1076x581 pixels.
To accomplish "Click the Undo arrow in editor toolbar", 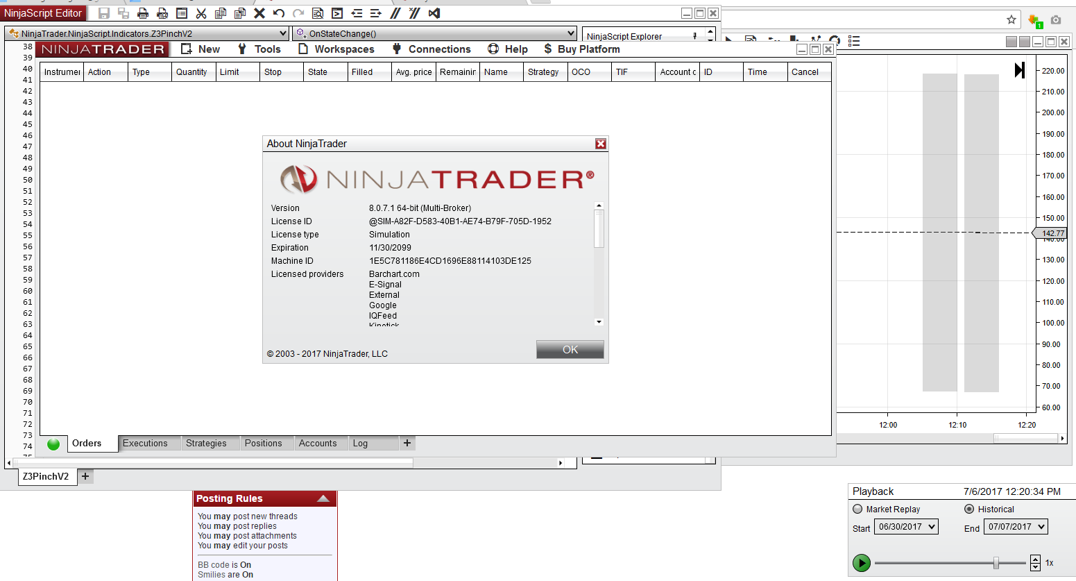I will click(279, 13).
